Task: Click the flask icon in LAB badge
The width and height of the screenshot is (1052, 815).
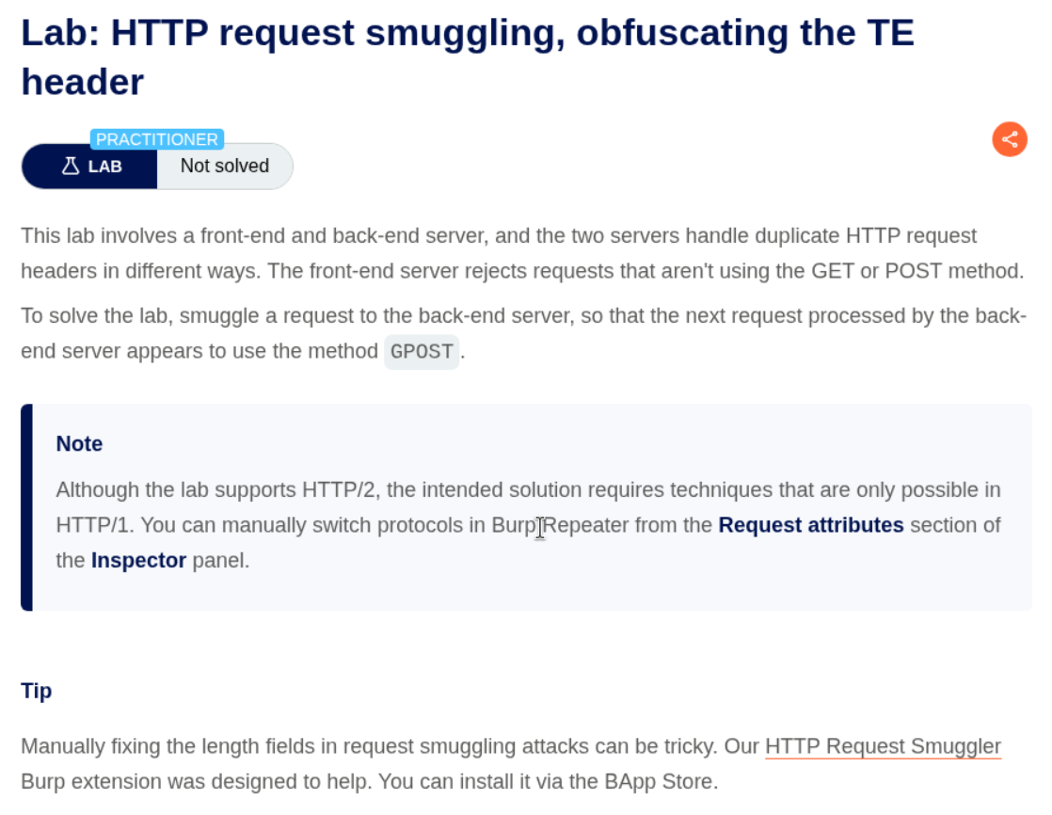Action: [x=71, y=167]
